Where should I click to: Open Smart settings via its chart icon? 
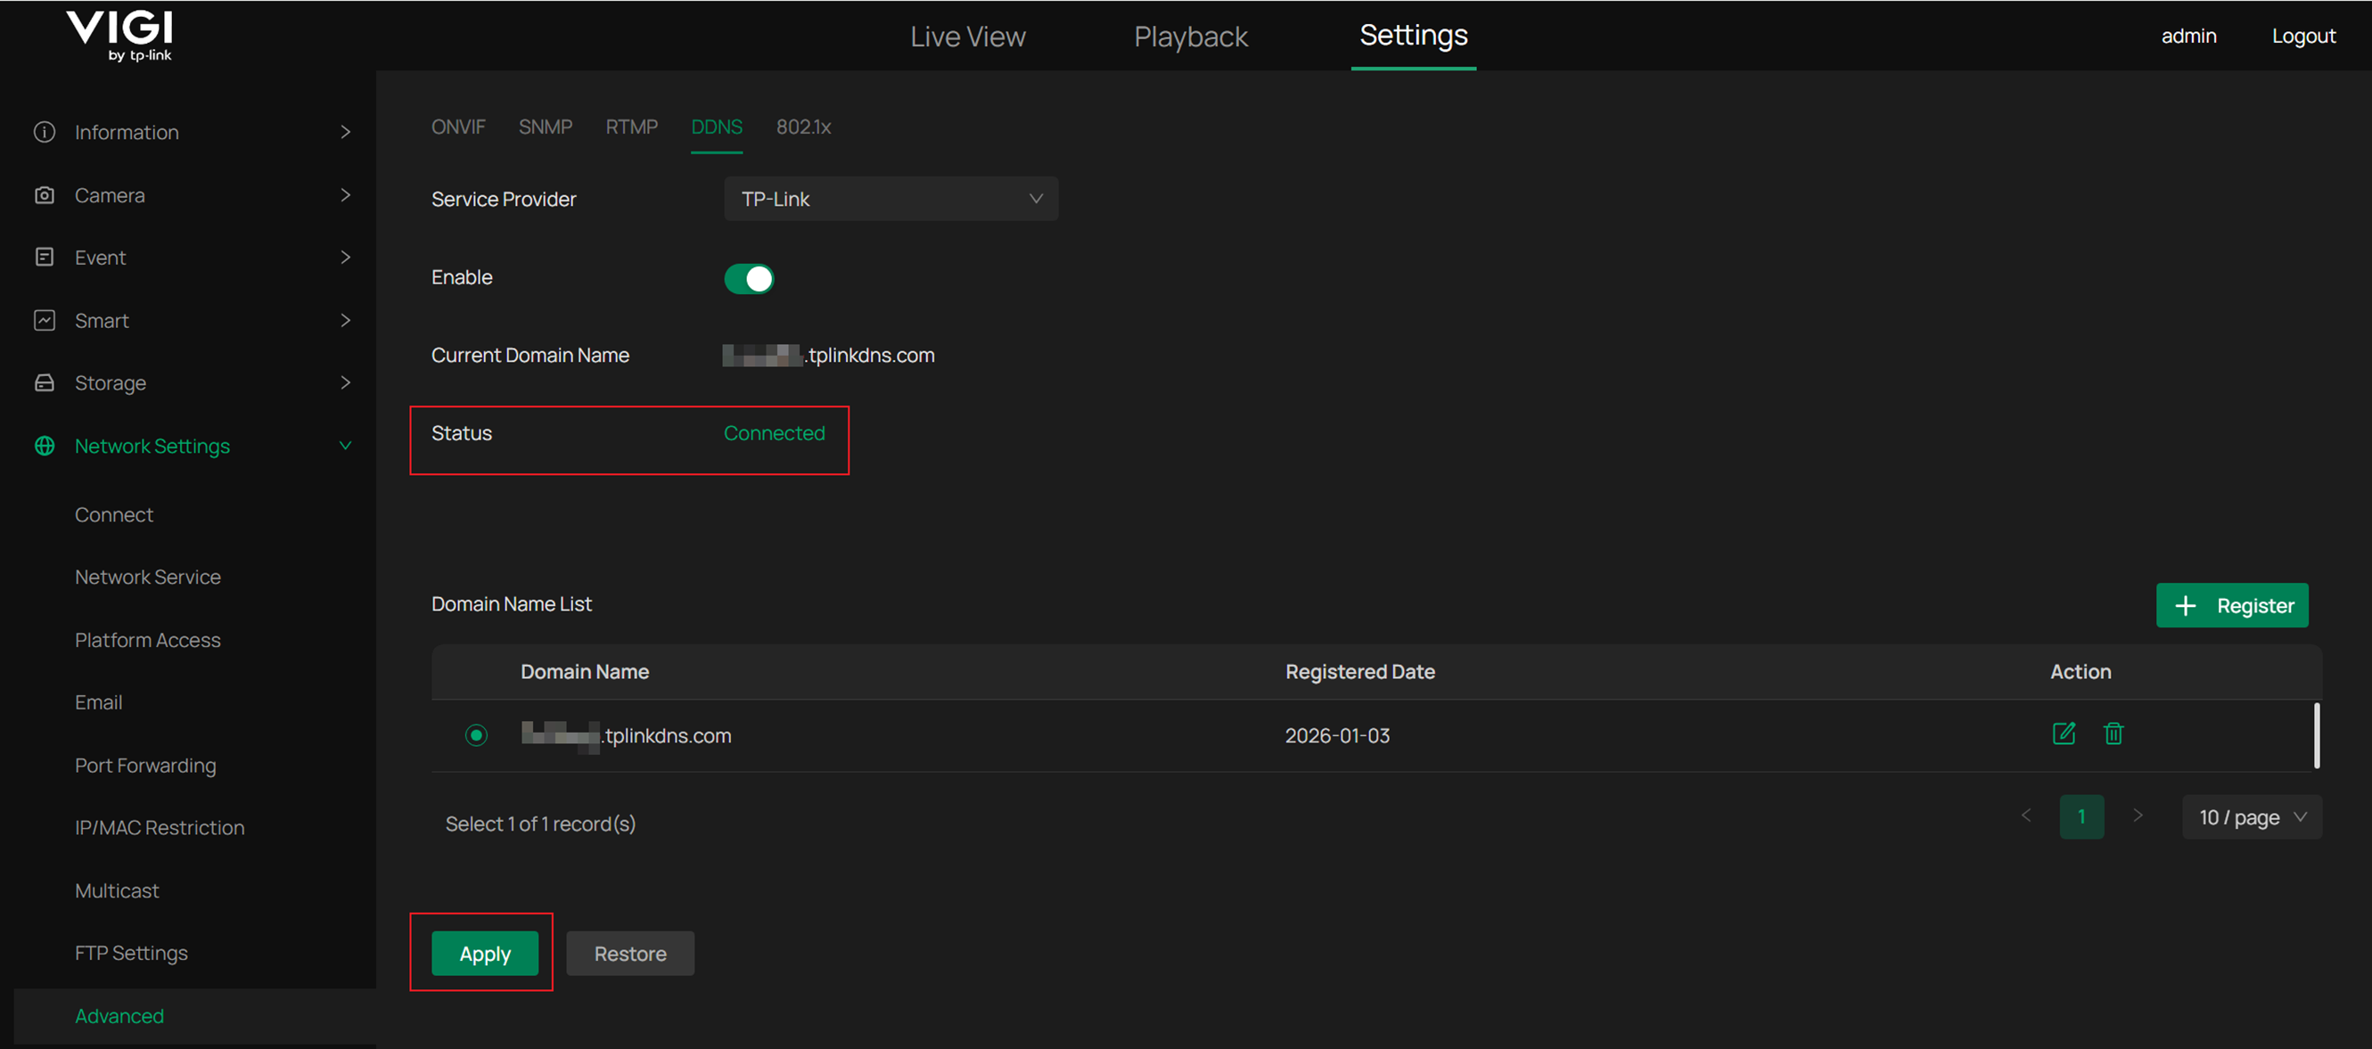45,320
